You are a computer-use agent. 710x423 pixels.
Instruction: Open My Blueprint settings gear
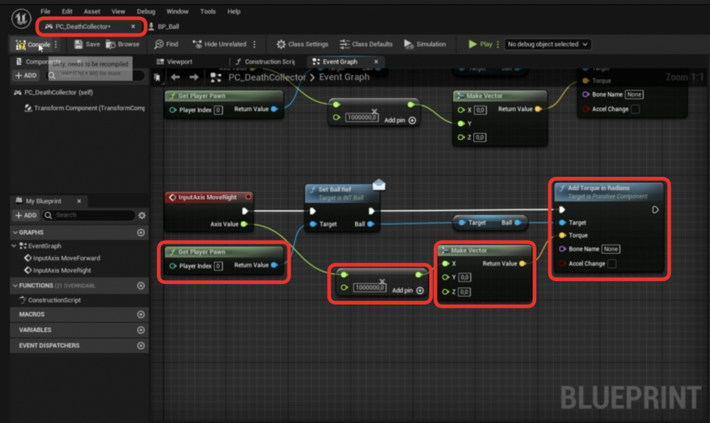142,216
